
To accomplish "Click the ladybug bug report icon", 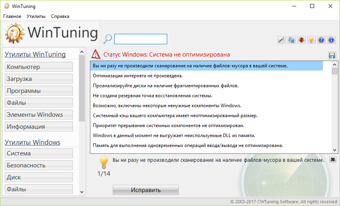I will click(x=301, y=40).
